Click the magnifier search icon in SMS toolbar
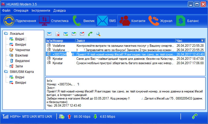The width and height of the screenshot is (208, 124). (x=98, y=34)
